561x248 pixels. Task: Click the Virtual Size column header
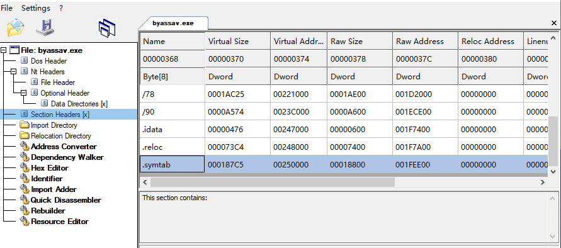[x=238, y=41]
